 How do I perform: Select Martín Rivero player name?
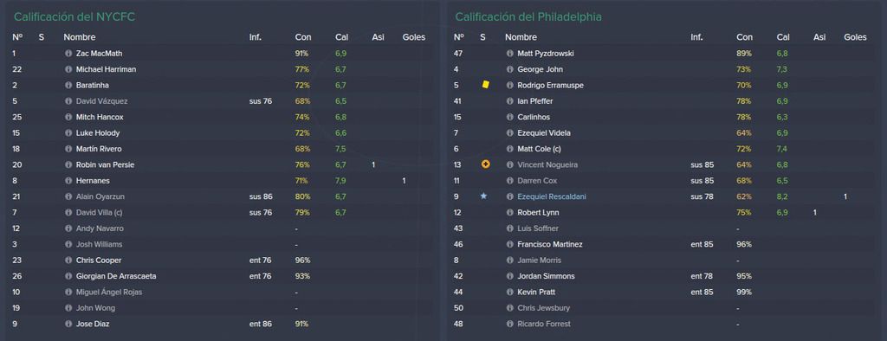tap(99, 149)
